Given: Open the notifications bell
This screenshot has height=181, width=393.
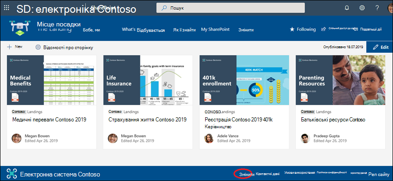Looking at the screenshot, I should click(347, 8).
